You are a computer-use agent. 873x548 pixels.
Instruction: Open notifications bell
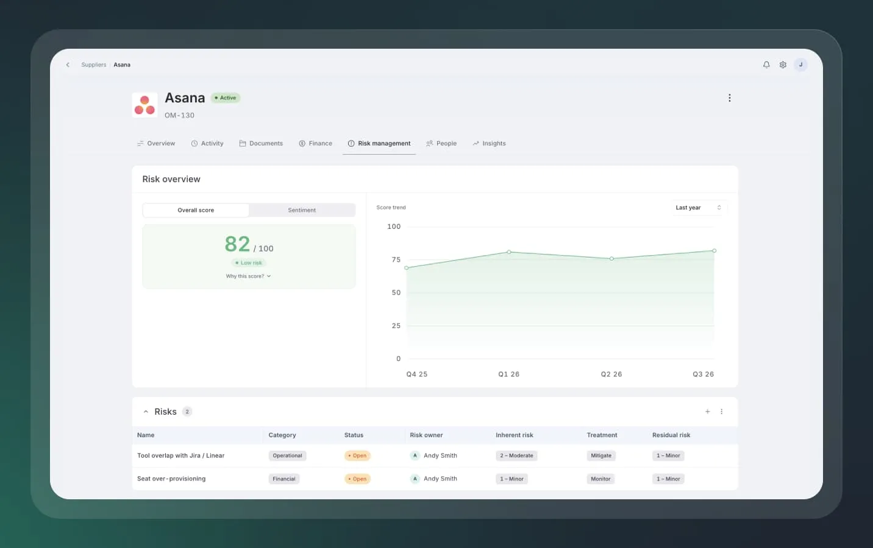pos(766,65)
